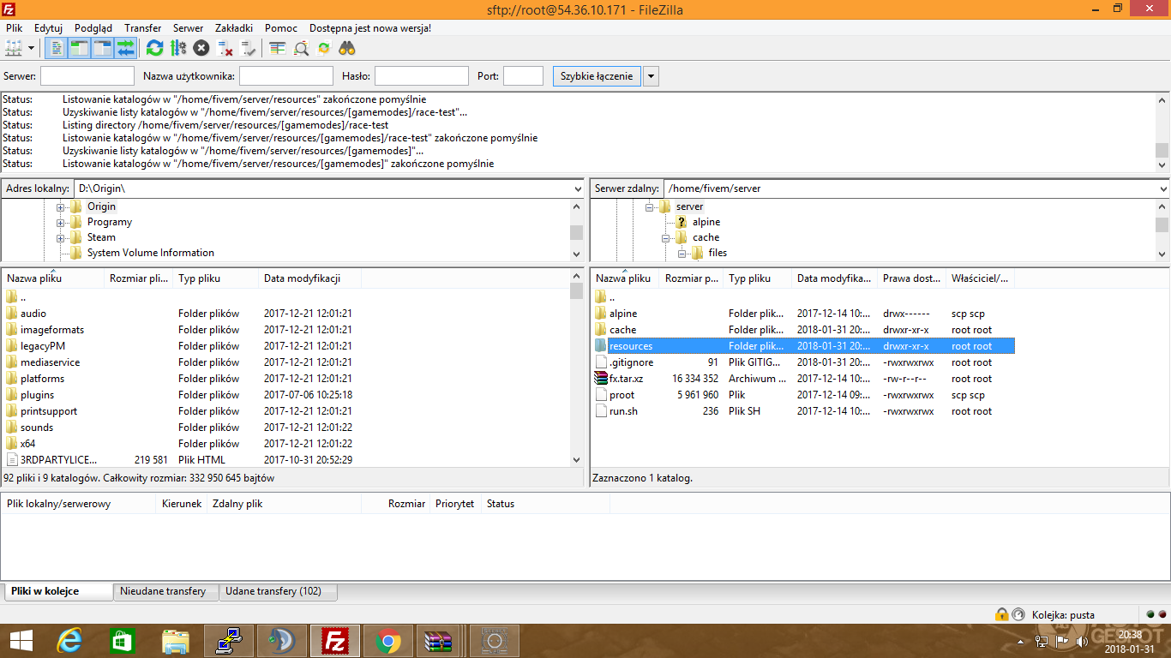Toggle processing of the transfer queue

tap(178, 48)
